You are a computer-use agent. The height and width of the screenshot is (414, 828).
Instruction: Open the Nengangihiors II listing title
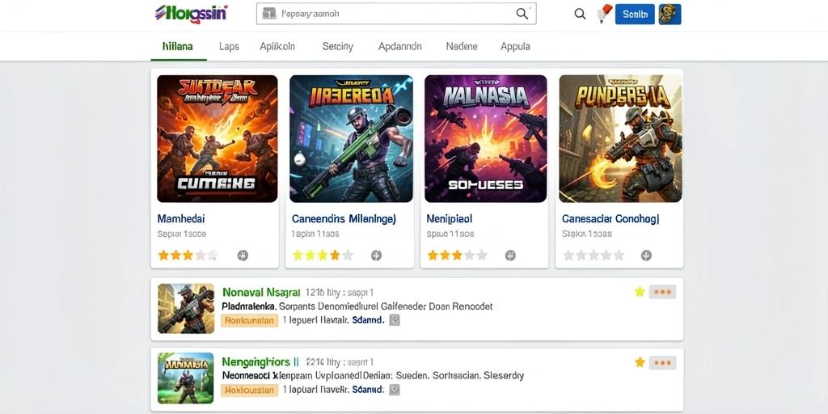point(261,362)
